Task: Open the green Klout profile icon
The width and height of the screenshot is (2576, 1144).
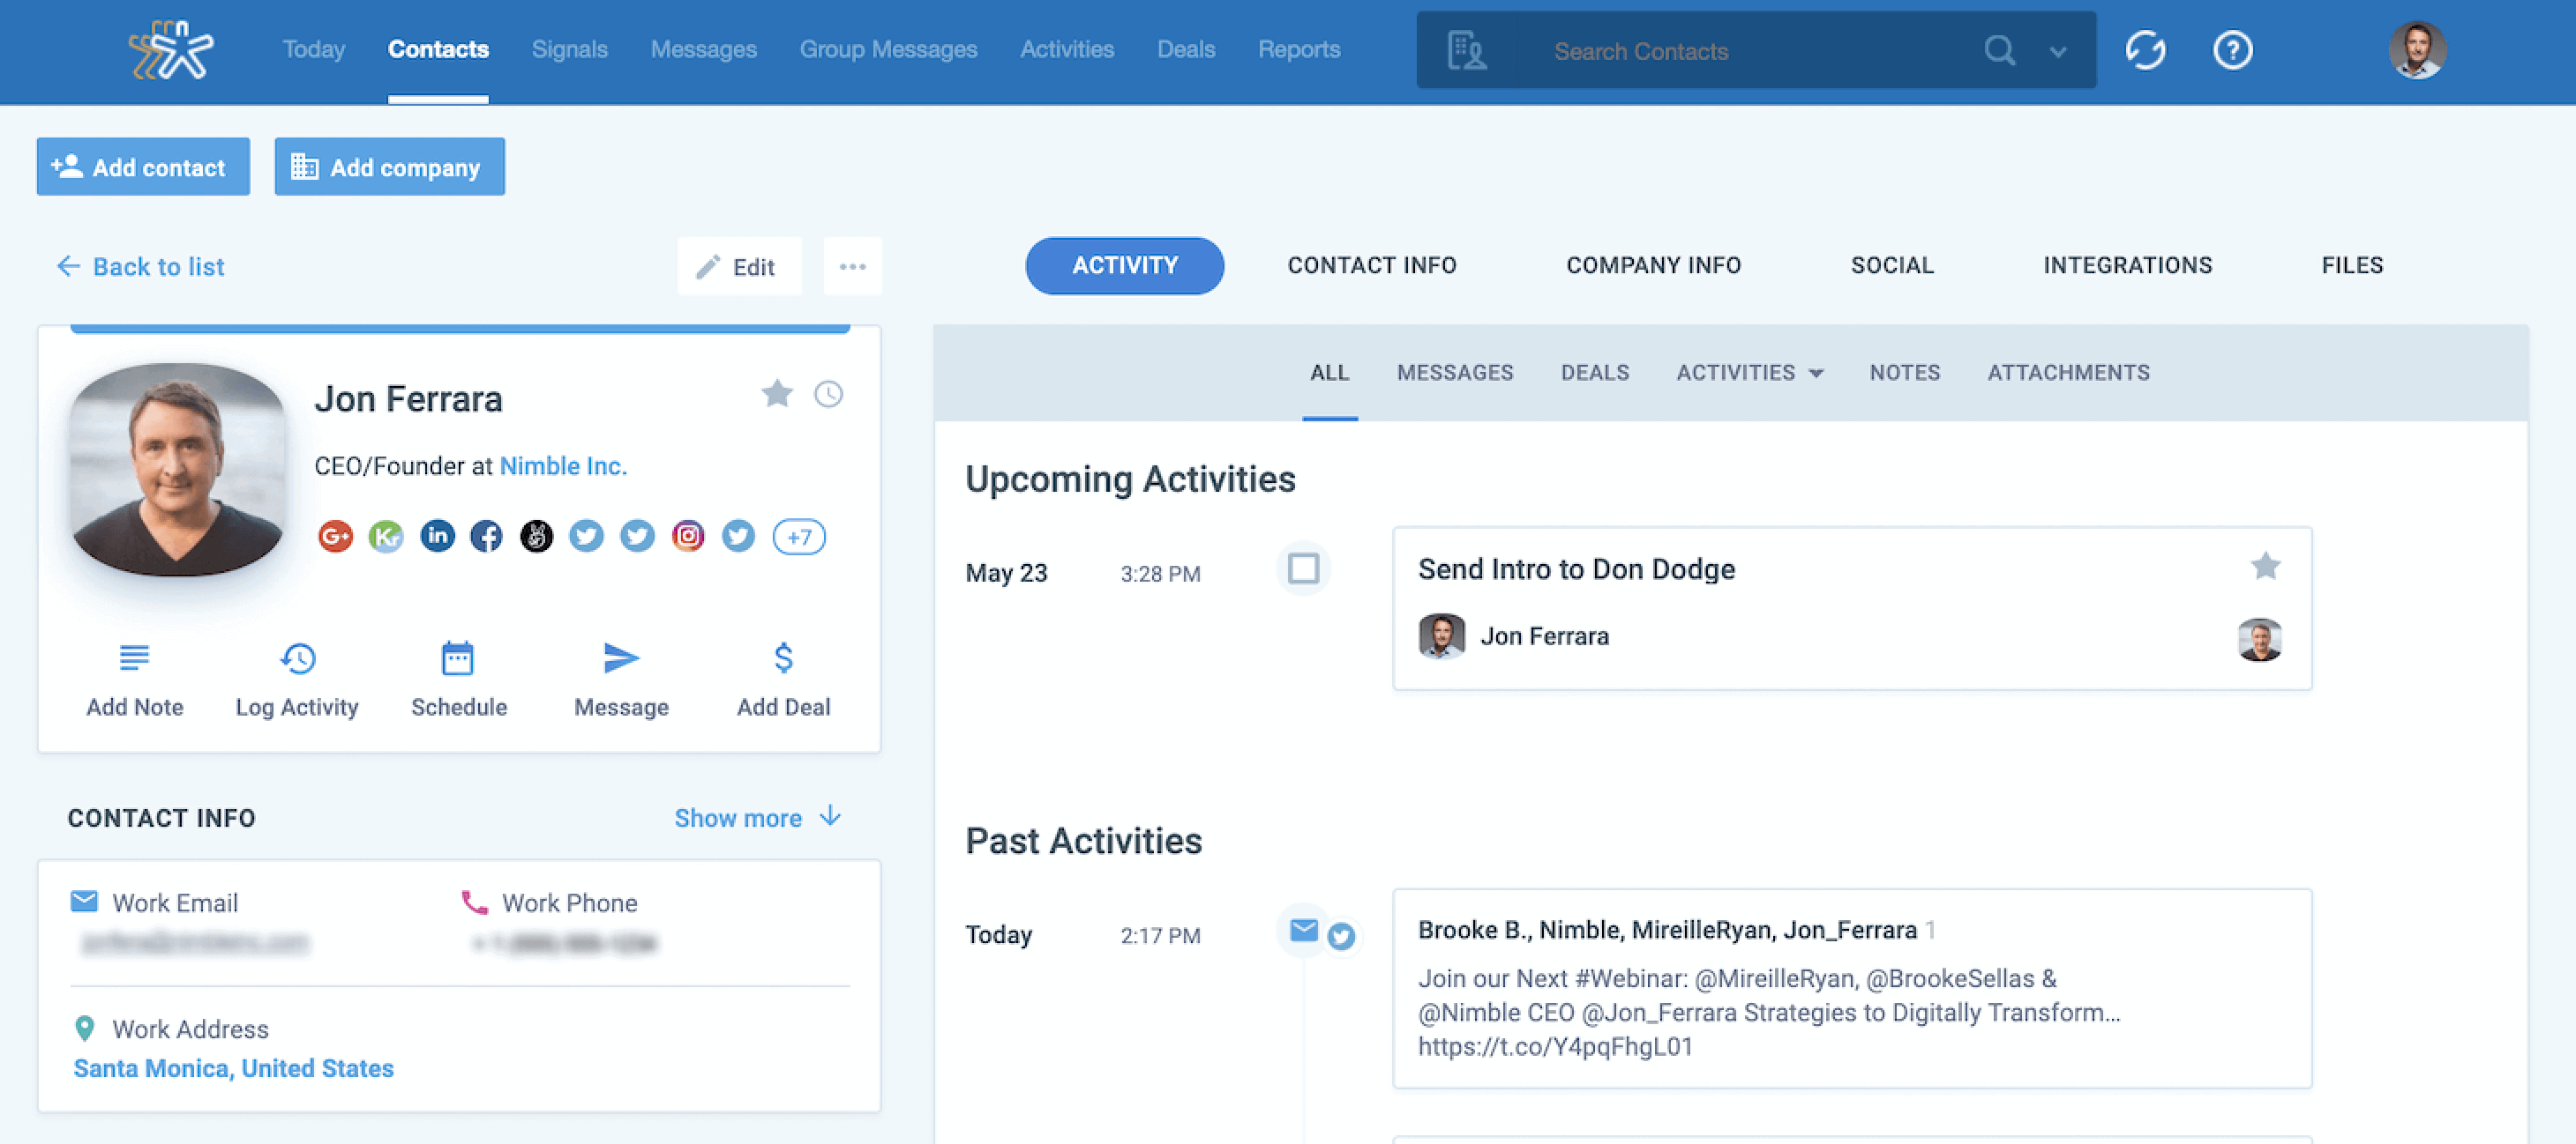Action: [386, 537]
